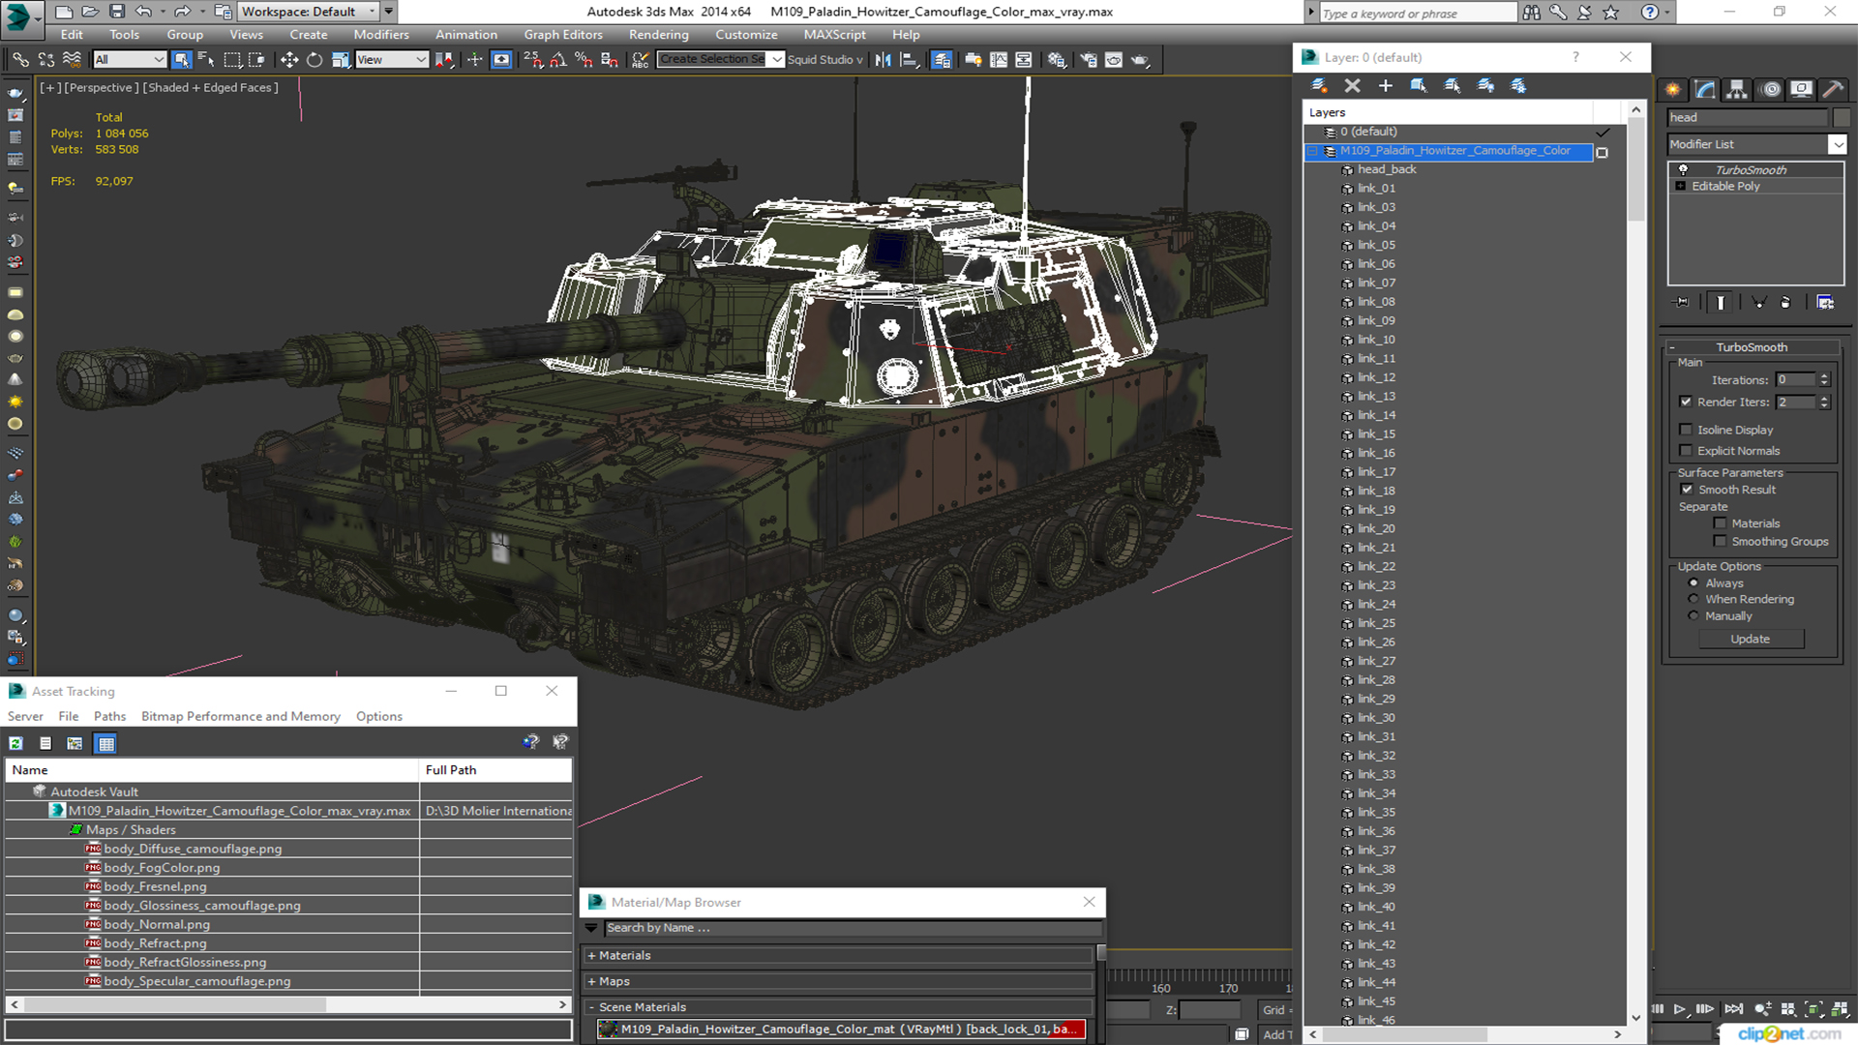
Task: Create new layer in Layer dialog
Action: tap(1319, 86)
